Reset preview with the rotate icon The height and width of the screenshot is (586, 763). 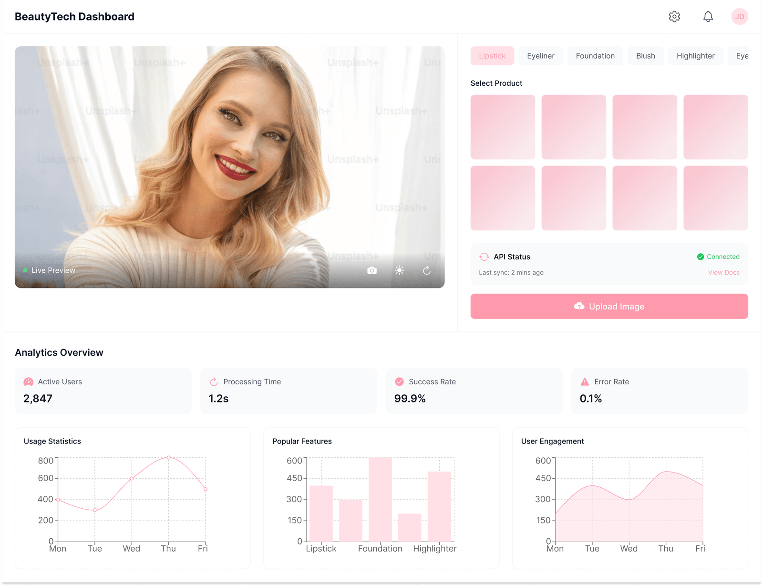coord(427,270)
